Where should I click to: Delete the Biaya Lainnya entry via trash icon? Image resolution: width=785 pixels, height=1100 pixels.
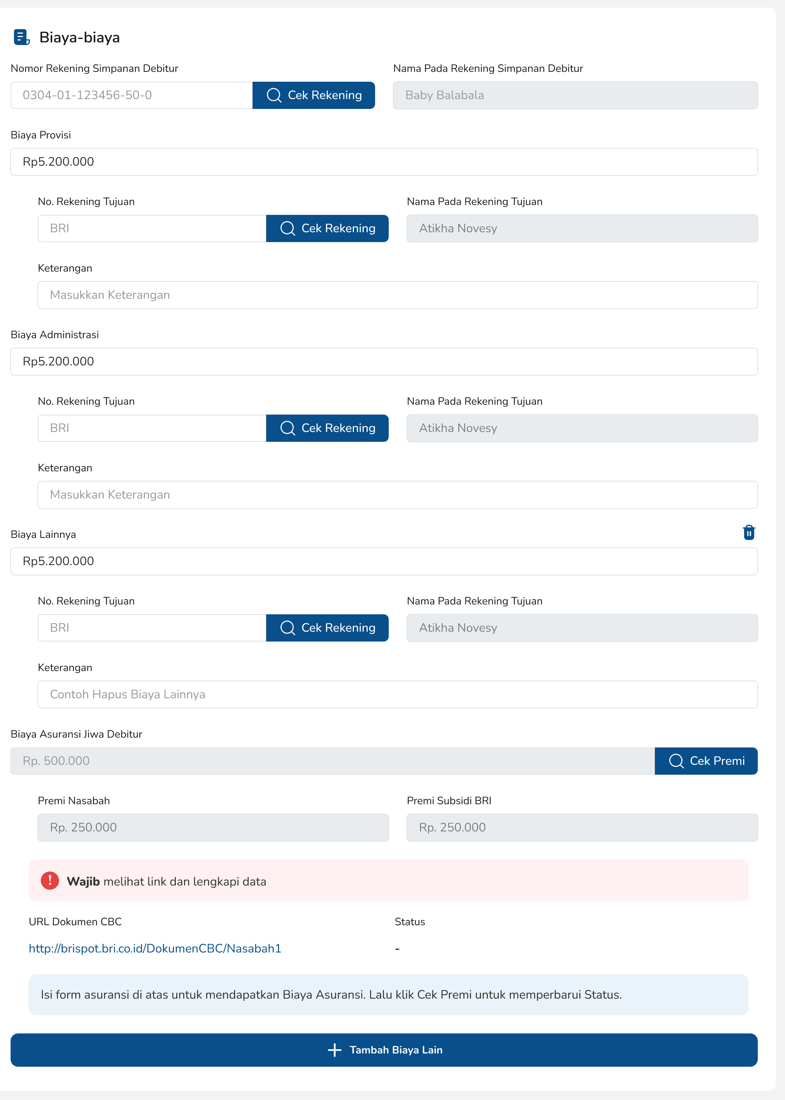[x=749, y=532]
